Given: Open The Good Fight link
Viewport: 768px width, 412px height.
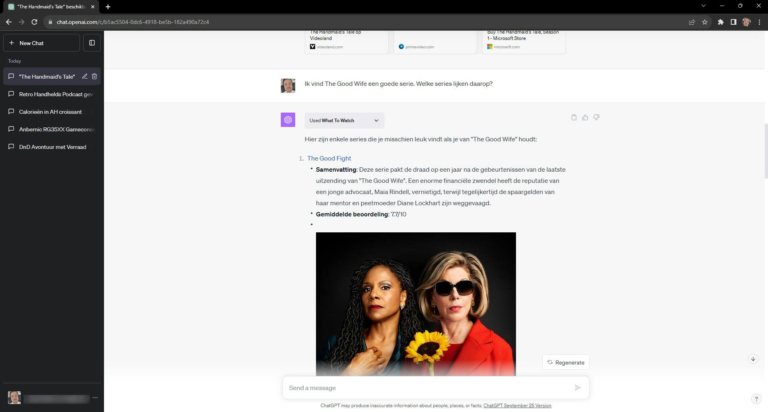Looking at the screenshot, I should [329, 158].
